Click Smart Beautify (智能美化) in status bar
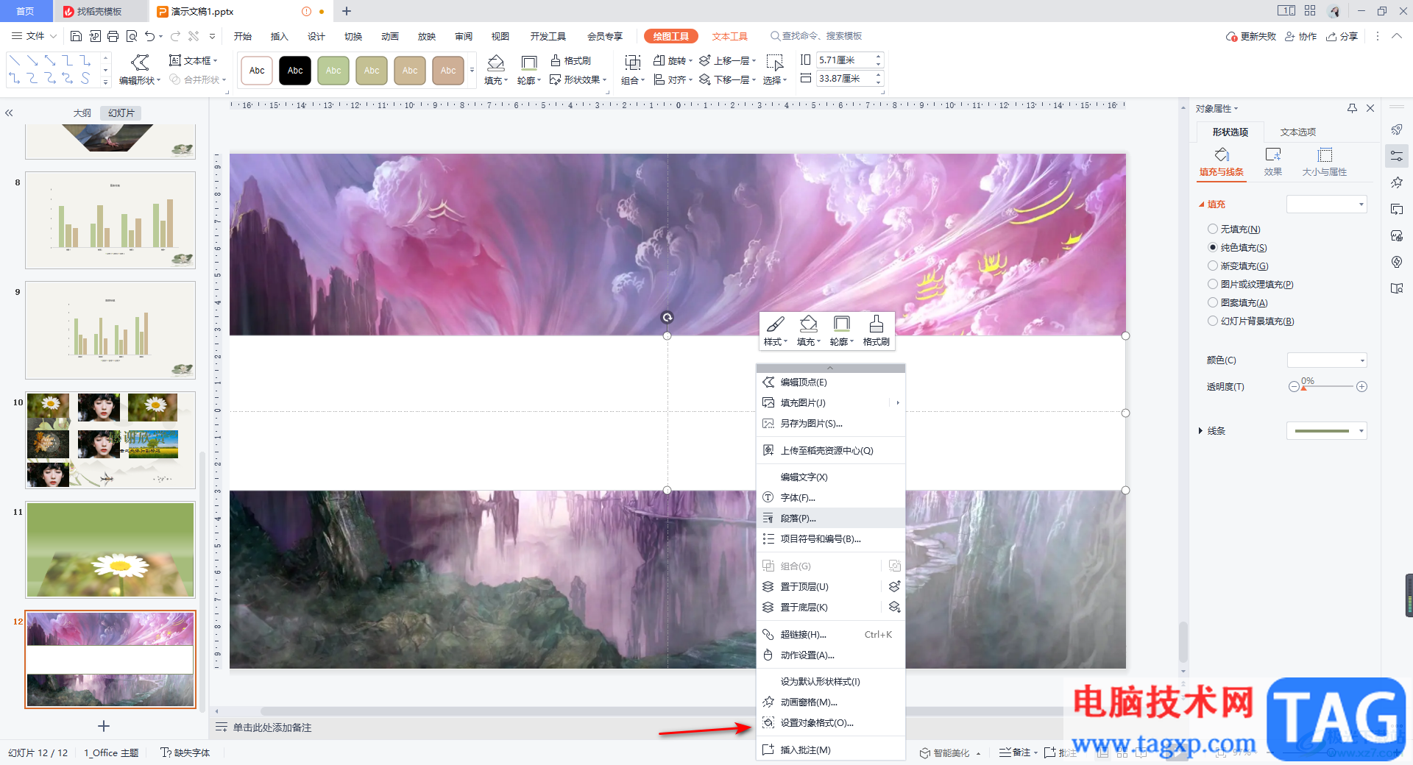The height and width of the screenshot is (765, 1413). coord(950,752)
